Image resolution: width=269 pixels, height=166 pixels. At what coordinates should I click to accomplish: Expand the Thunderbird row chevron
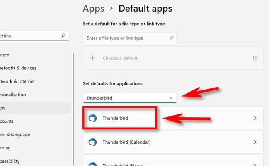click(255, 118)
